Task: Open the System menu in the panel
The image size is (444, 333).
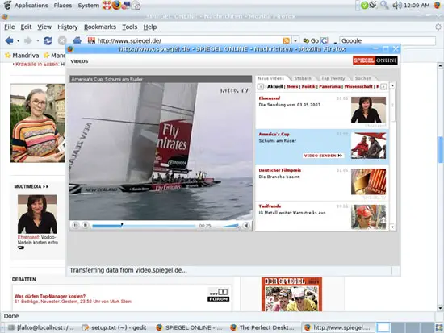Action: (x=89, y=6)
